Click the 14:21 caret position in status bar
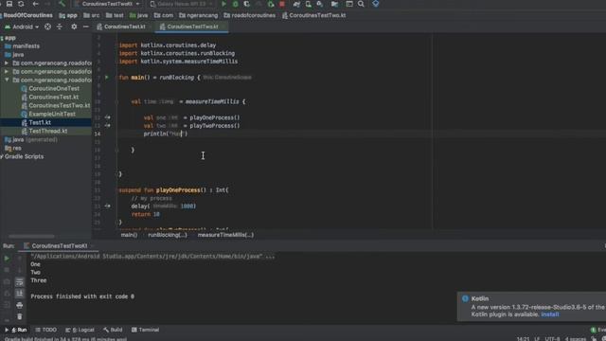This screenshot has height=341, width=606. (x=523, y=339)
